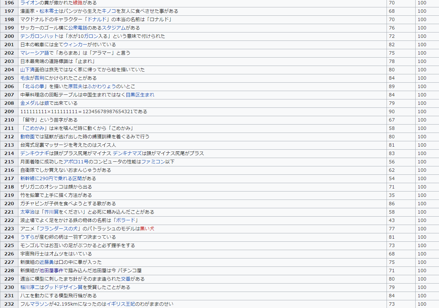439x308 pixels.
Task: Open the デンキウナギ link
Action: pyautogui.click(x=35, y=153)
